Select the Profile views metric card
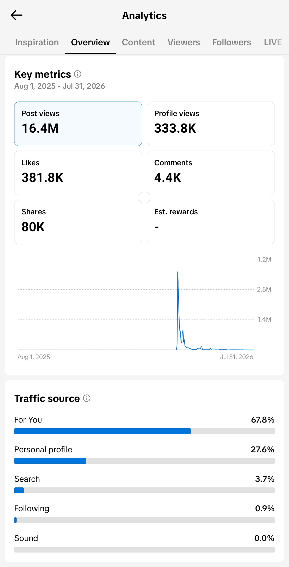This screenshot has height=567, width=289. pos(211,124)
